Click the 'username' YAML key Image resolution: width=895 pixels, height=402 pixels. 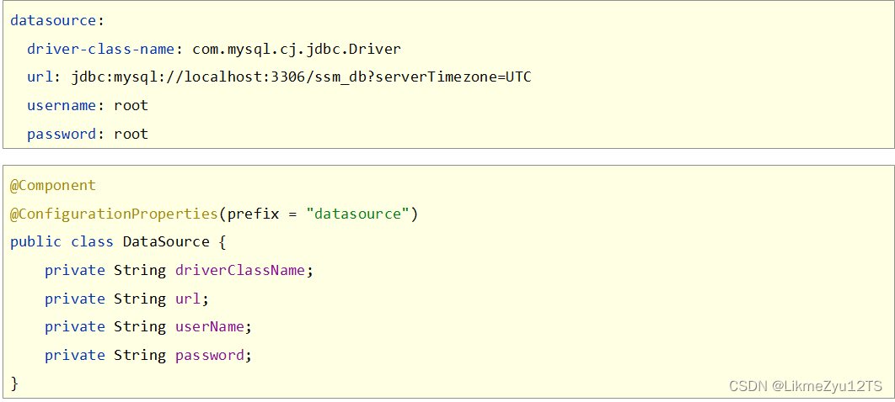point(62,105)
